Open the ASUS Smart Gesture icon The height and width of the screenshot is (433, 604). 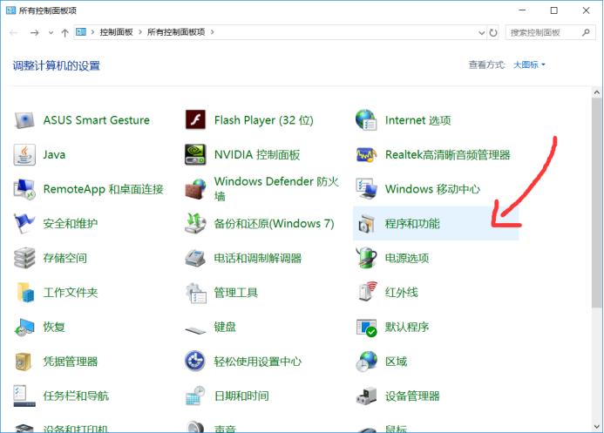point(24,120)
